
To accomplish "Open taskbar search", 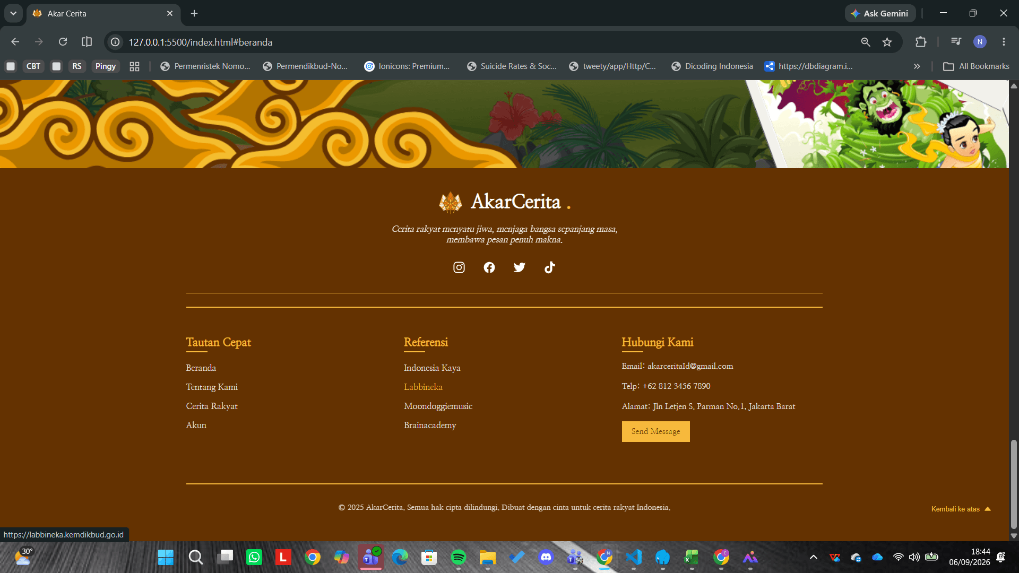I will 196,557.
